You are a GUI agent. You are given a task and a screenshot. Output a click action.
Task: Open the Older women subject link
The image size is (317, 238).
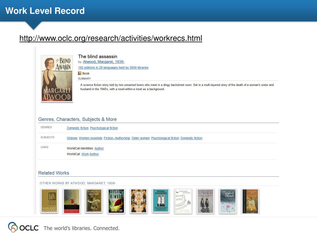tap(141, 138)
